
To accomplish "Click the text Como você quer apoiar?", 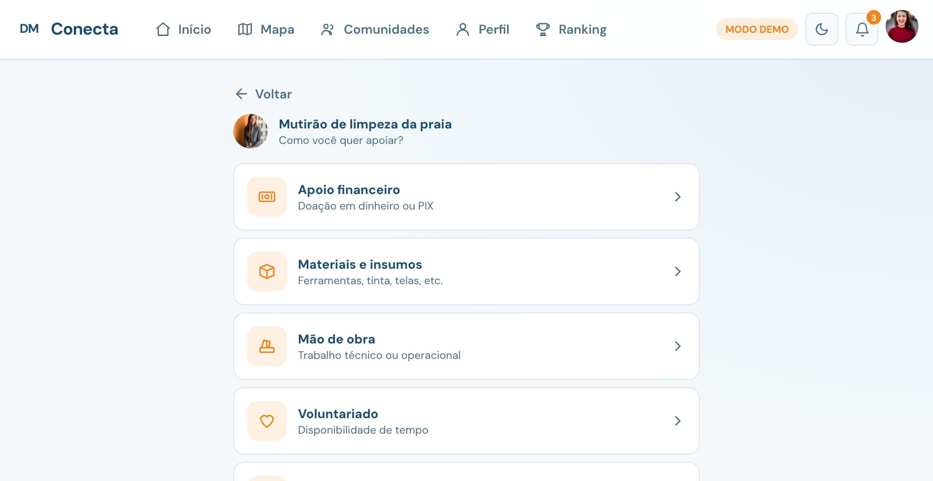I will pyautogui.click(x=341, y=140).
